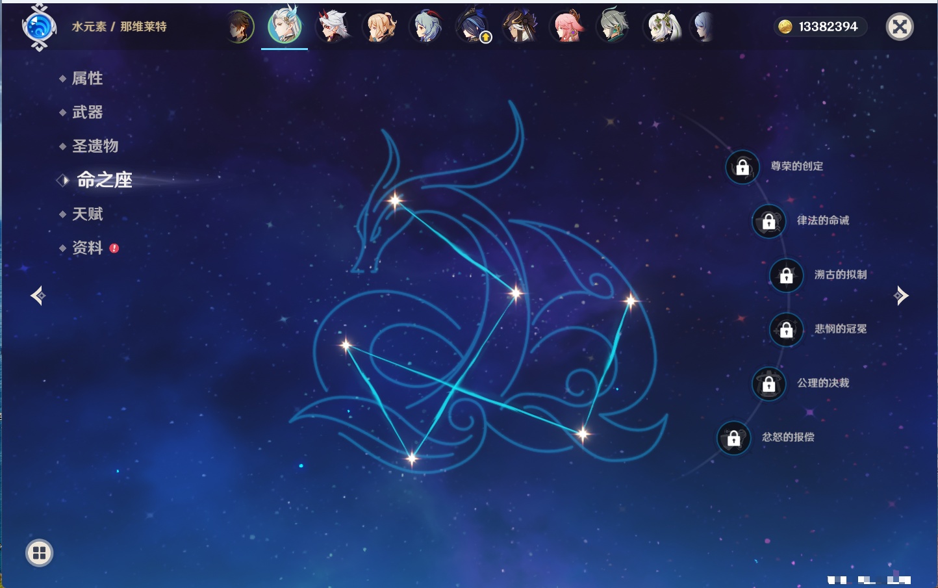Click the lock icon for 溯古的拟制
Screen dimensions: 938x588
point(786,275)
